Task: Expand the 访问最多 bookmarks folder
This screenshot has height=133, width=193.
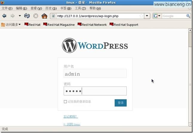Action: (x=11, y=25)
